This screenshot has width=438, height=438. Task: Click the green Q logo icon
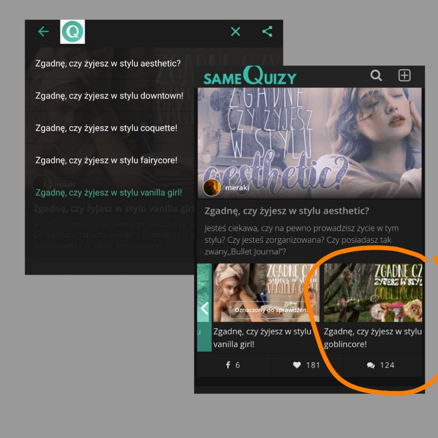pos(73,32)
